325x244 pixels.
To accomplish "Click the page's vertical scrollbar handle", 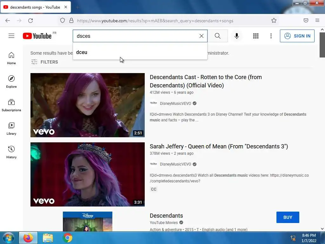I will pos(322,44).
